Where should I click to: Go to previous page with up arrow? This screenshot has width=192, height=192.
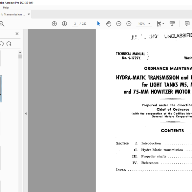tap(54, 24)
